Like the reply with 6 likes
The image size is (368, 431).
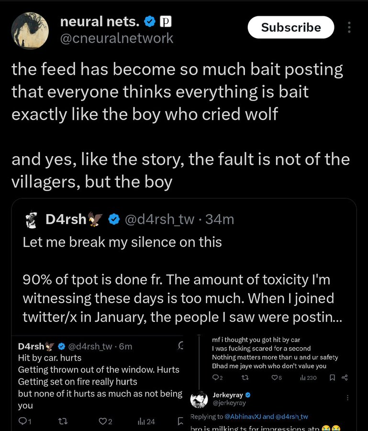click(x=277, y=378)
